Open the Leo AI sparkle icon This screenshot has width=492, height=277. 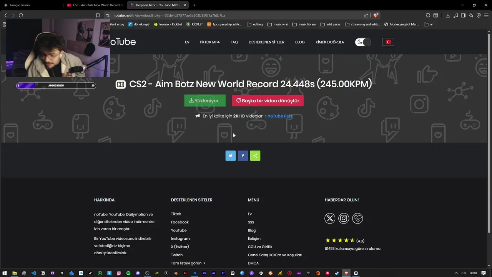[471, 15]
